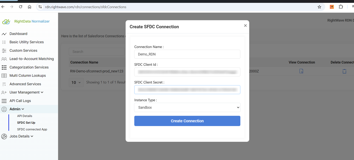Click the RW-Demo-sfconnect-prod_new123 connection row
This screenshot has height=160, width=354.
point(97,71)
